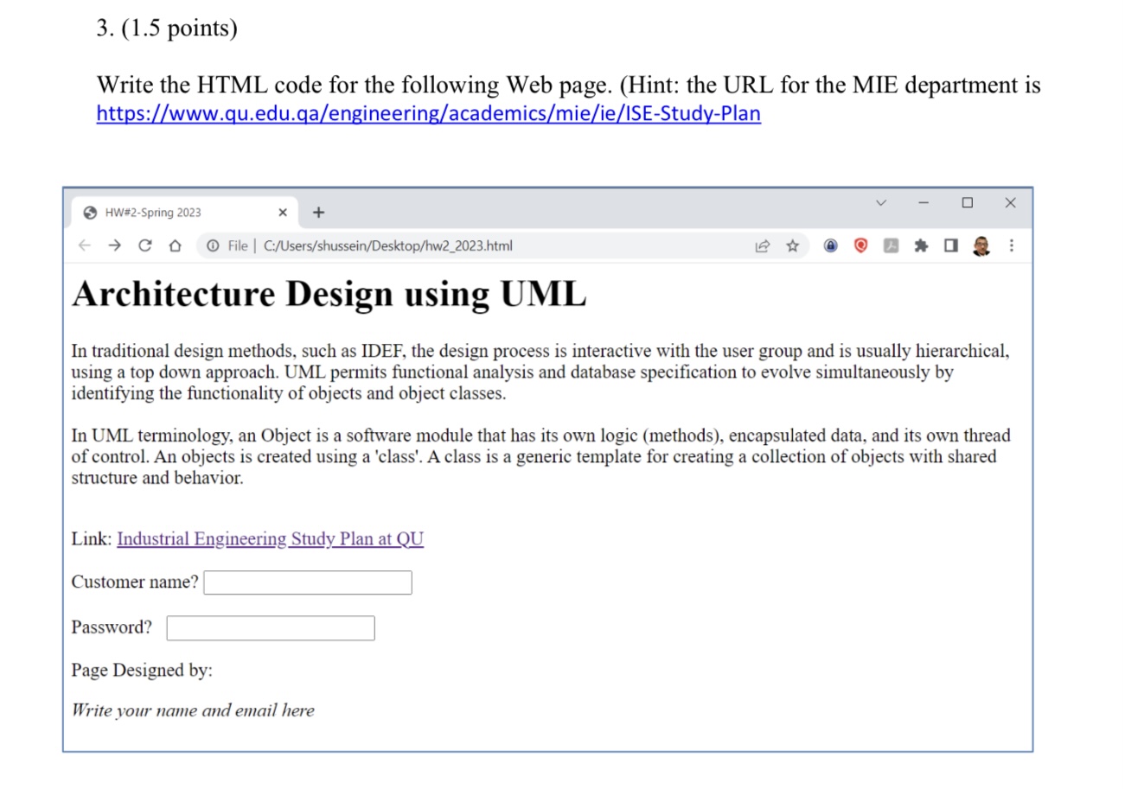
Task: Click the "Page Designed by:" text
Action: coord(142,671)
